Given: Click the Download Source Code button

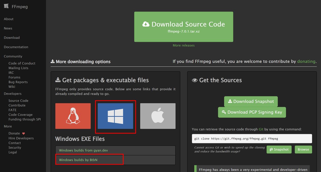Looking at the screenshot, I should (184, 27).
